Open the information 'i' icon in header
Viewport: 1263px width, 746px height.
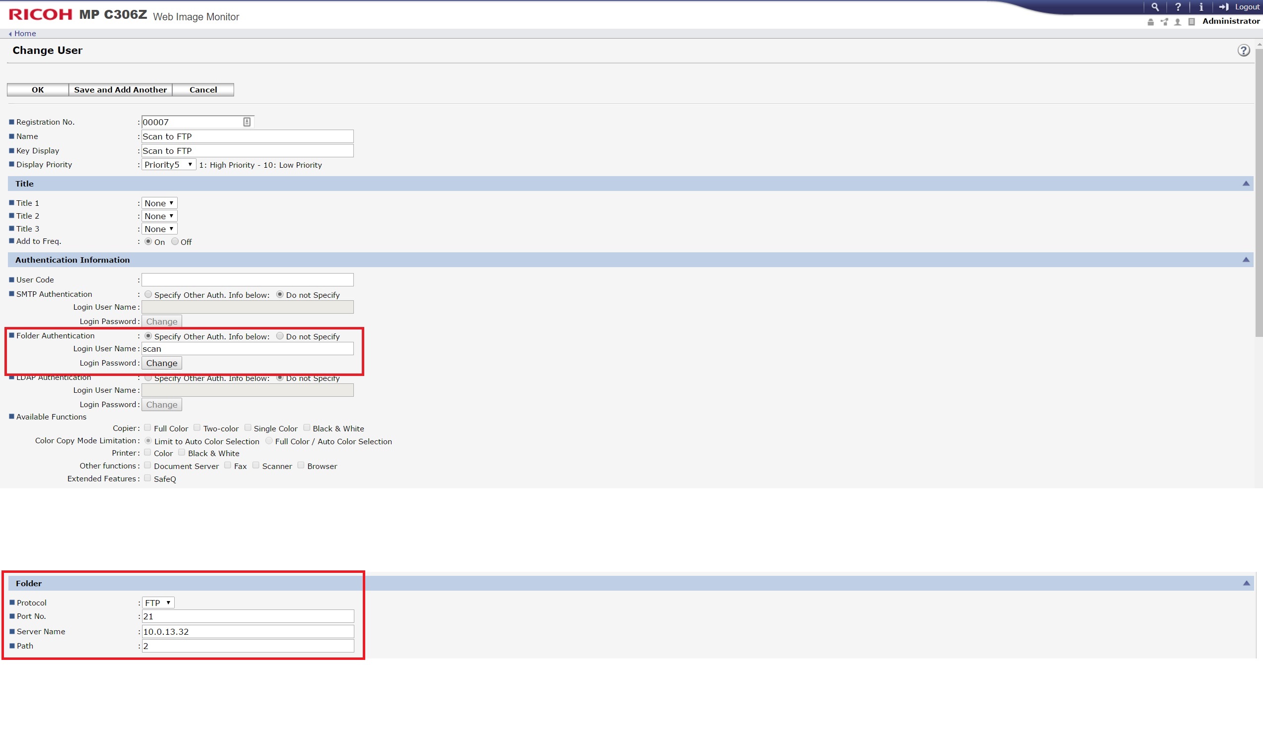click(x=1201, y=7)
